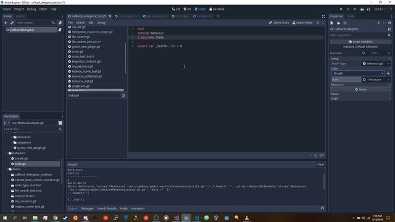
Task: Create new resource in Inspector
Action: pyautogui.click(x=332, y=23)
